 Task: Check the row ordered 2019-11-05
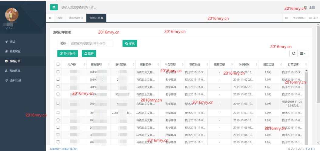[x=58, y=120]
